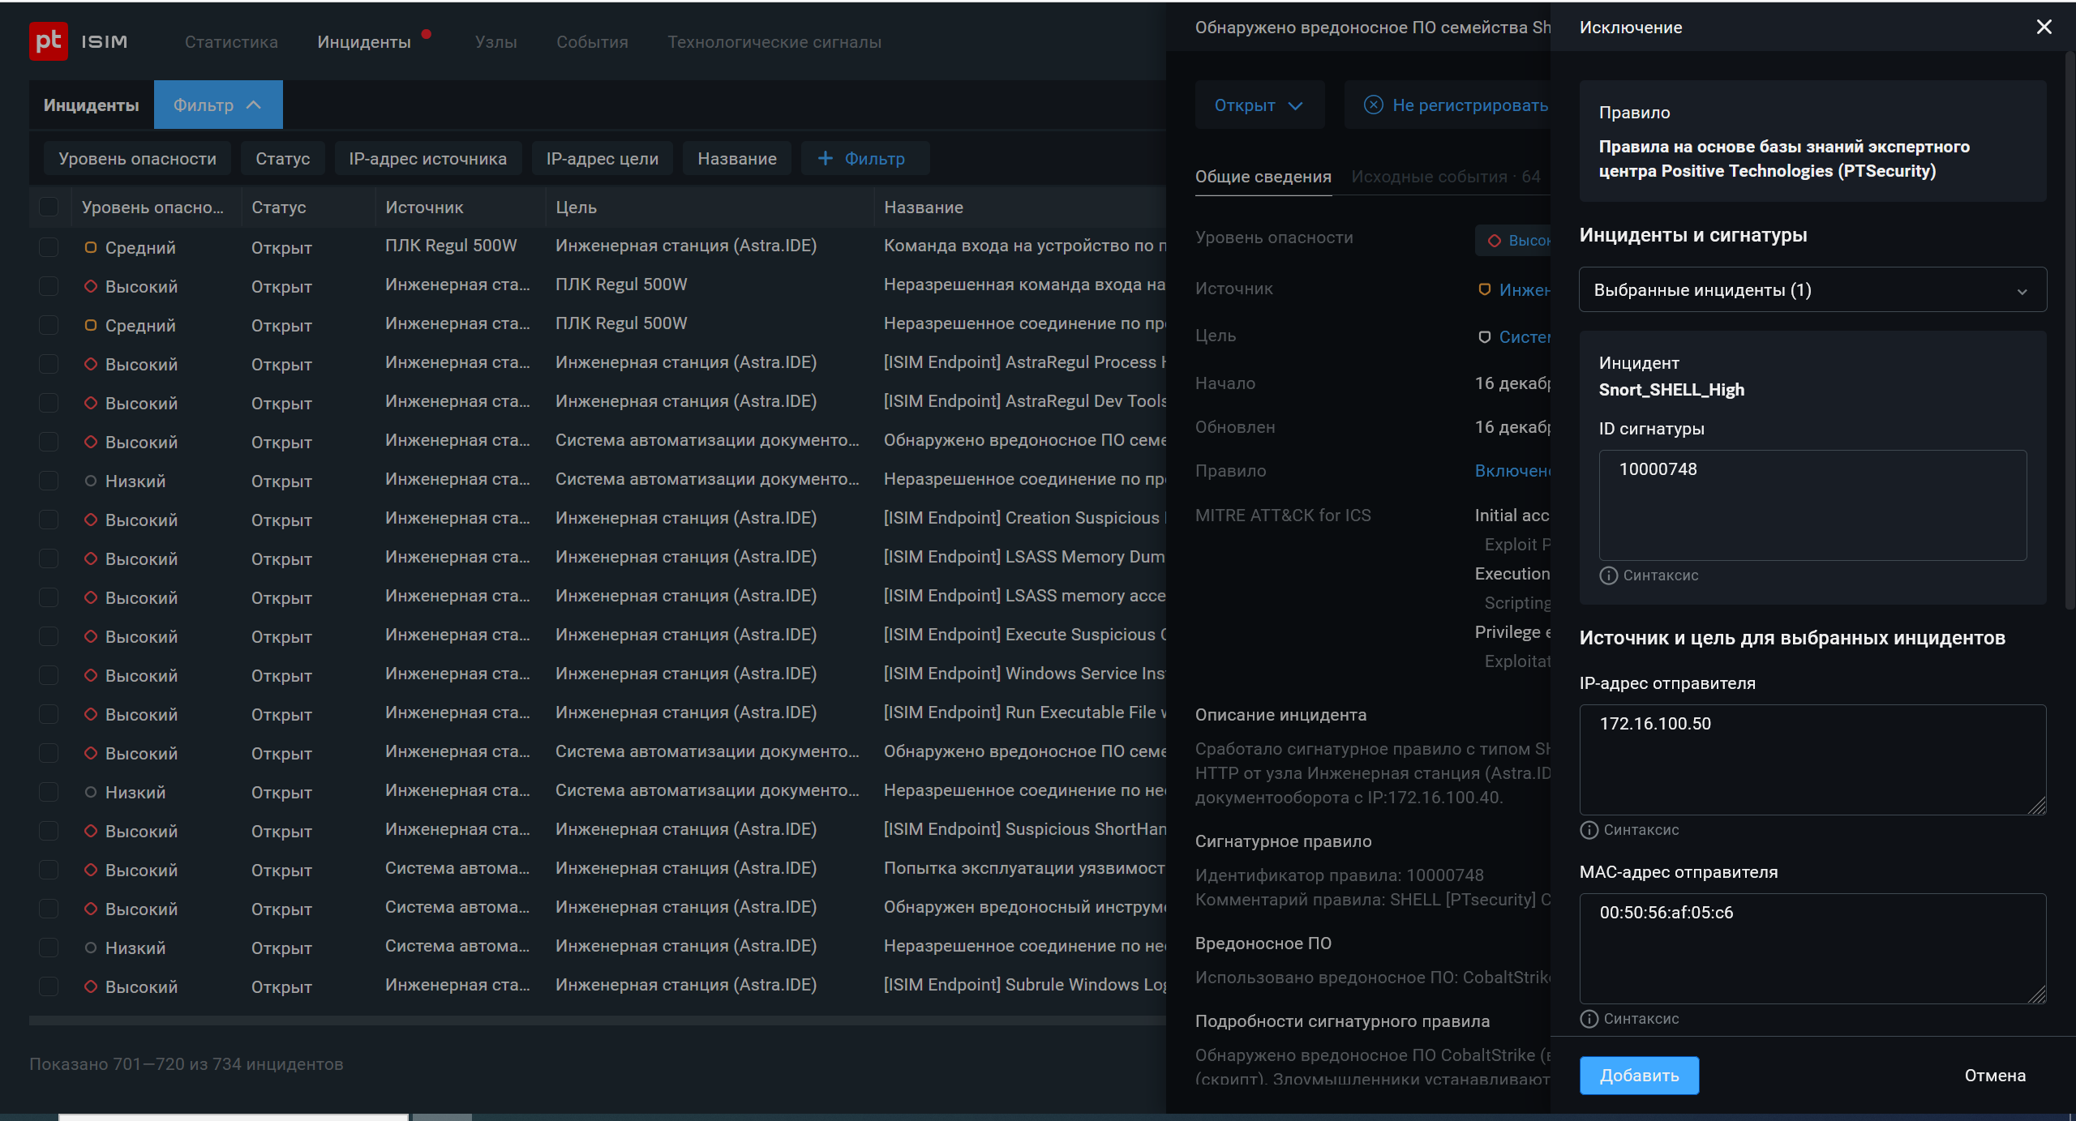Viewport: 2076px width, 1121px height.
Task: Collapse the blue Фильтр expander
Action: click(217, 105)
